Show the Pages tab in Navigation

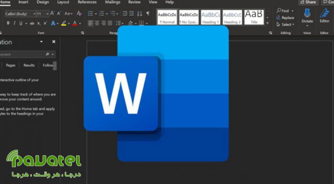(x=10, y=65)
